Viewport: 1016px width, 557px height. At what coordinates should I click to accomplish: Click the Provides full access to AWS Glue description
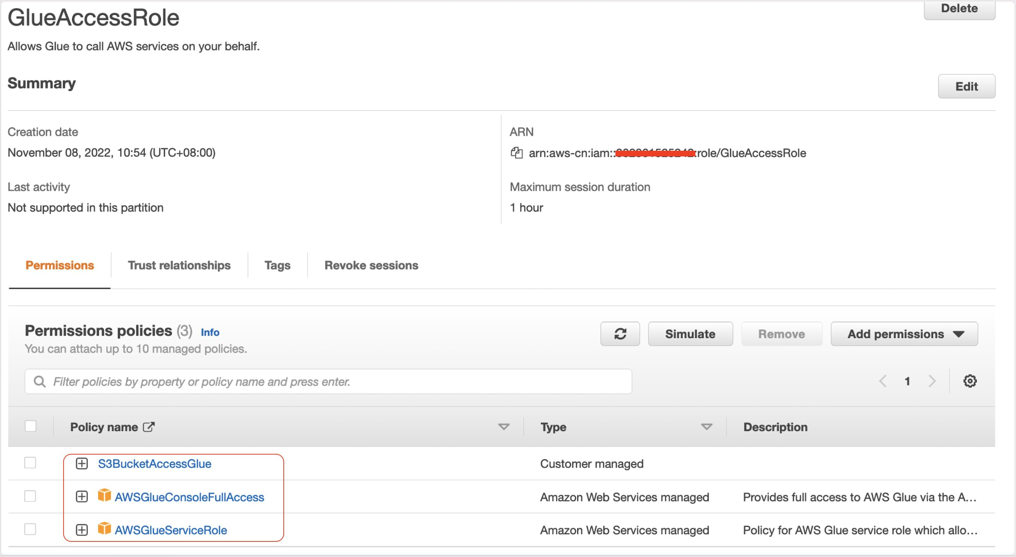(860, 497)
